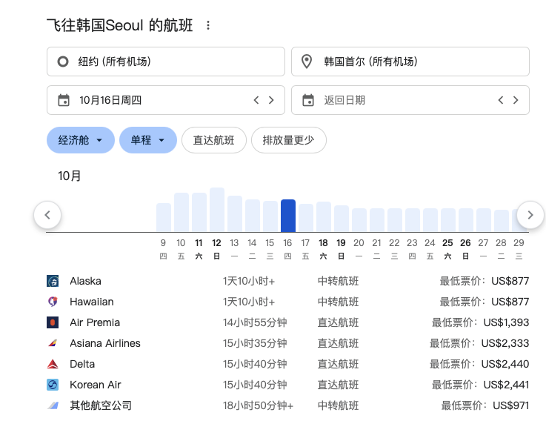Click the 纽约 origin input field
The image size is (546, 421).
coord(165,62)
